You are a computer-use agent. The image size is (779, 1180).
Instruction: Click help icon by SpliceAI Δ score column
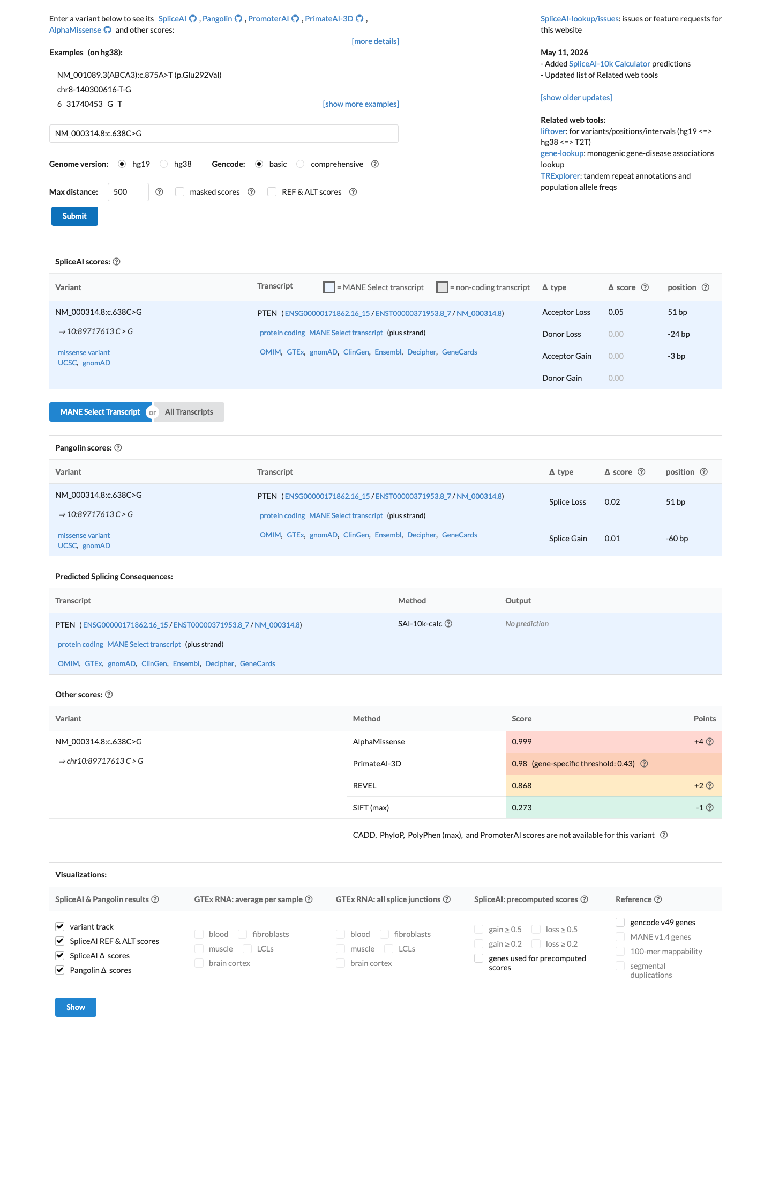pyautogui.click(x=645, y=287)
